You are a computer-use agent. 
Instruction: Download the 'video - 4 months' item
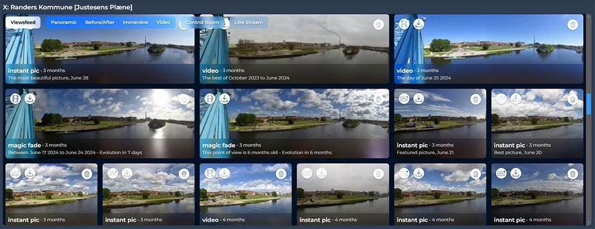[225, 173]
